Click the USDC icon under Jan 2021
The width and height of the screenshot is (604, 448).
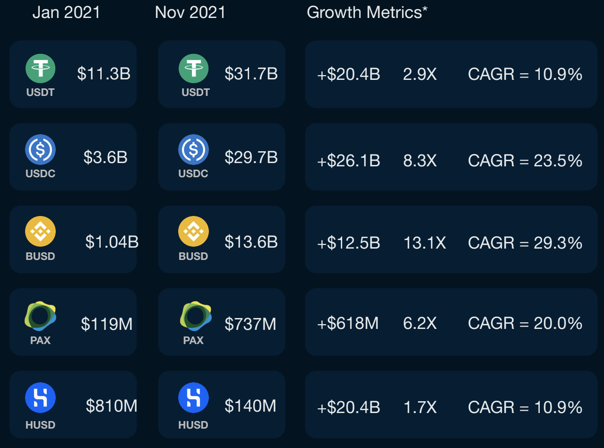click(40, 149)
